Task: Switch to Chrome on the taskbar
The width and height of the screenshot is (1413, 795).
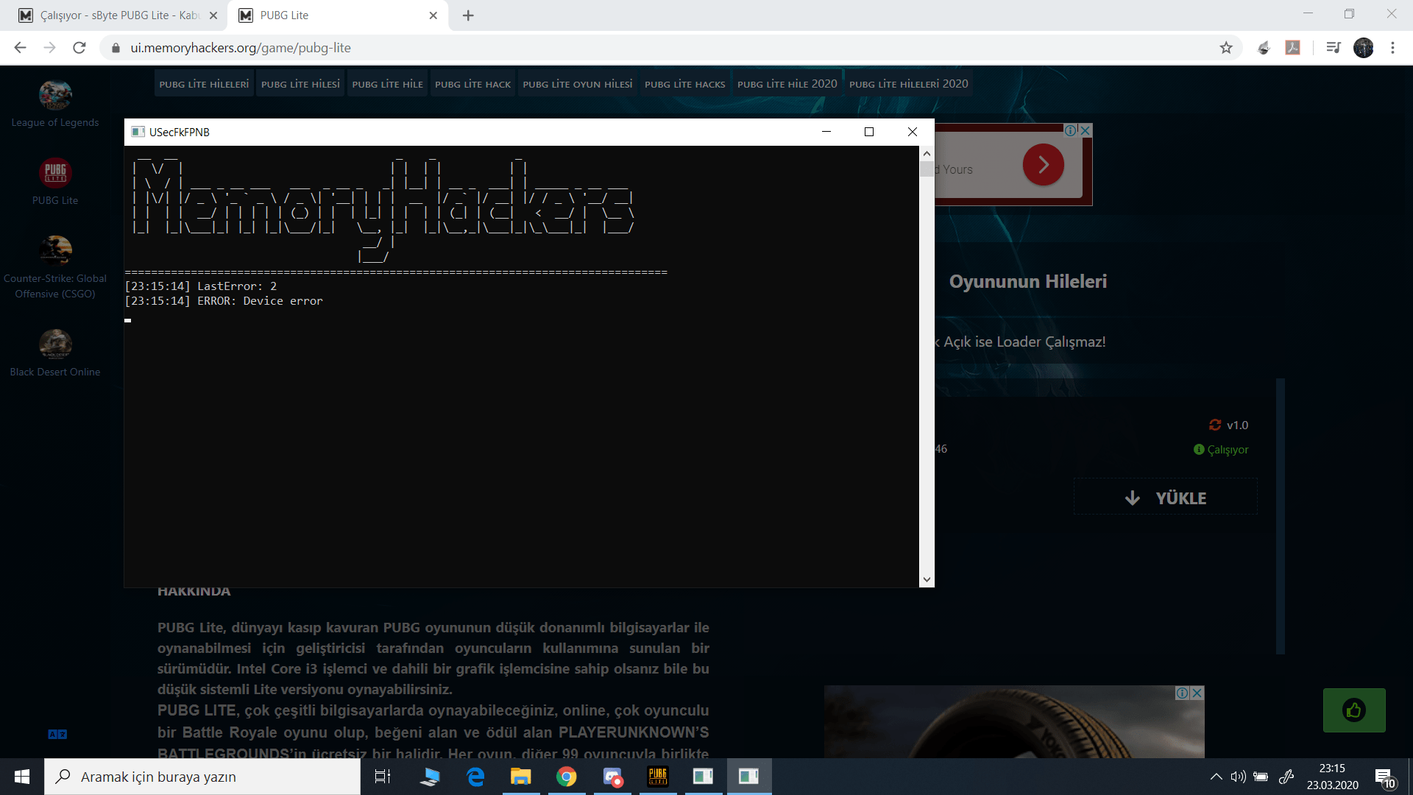Action: [x=567, y=777]
